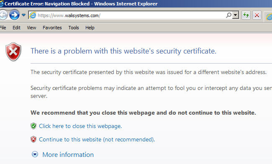The width and height of the screenshot is (272, 164).
Task: Open the Tools menu
Action: coord(74,28)
